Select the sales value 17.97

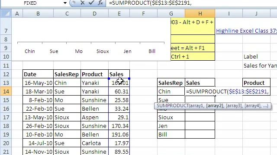(x=119, y=143)
